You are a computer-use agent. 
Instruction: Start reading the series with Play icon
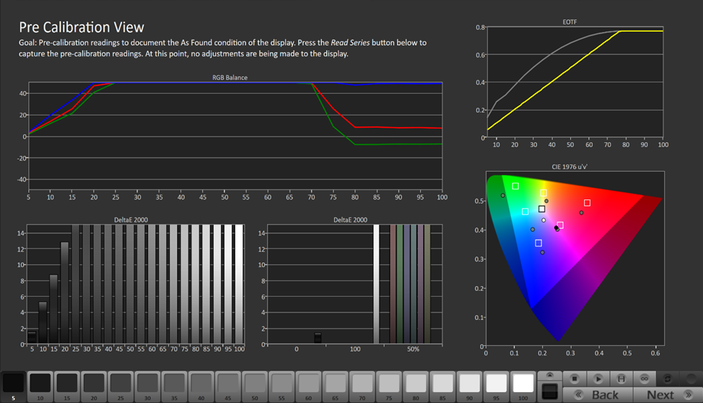coord(598,378)
